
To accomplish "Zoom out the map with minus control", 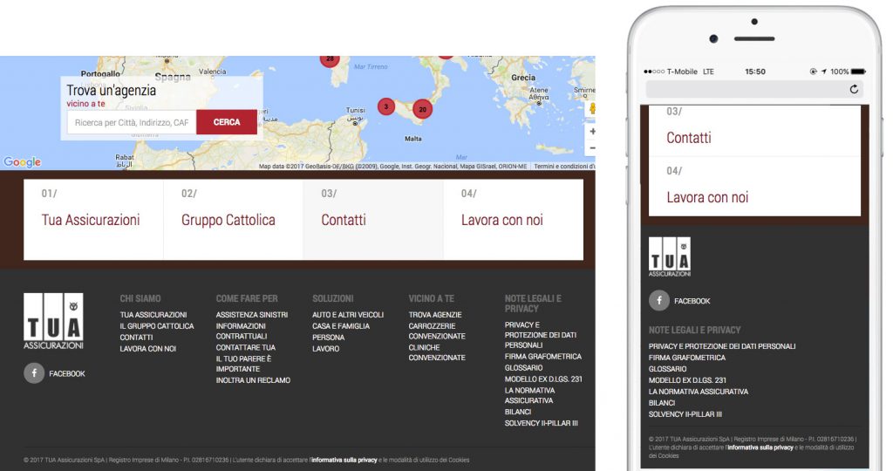I will pos(592,148).
